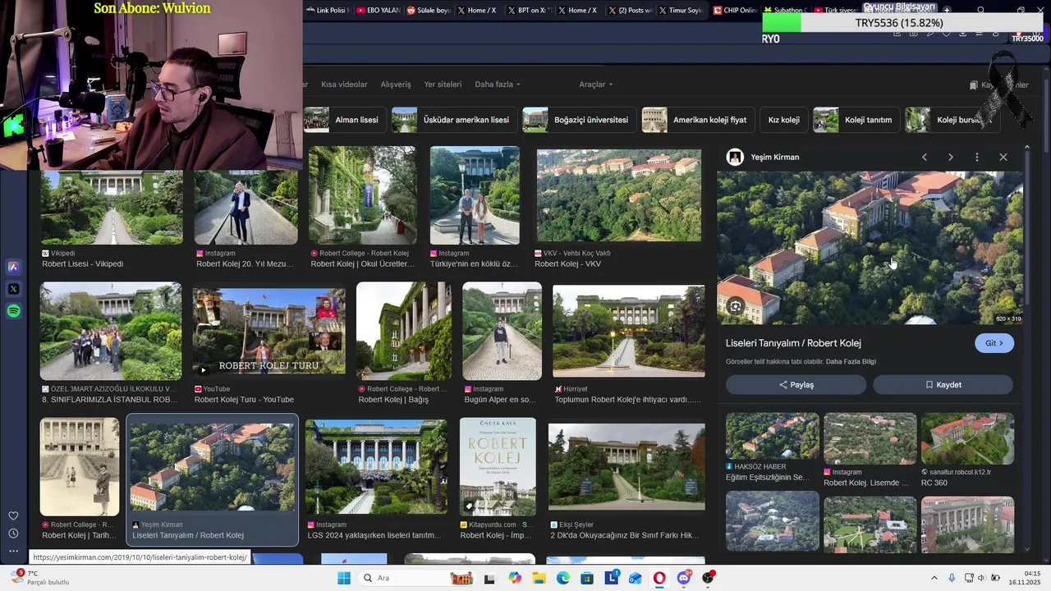
Task: Click the Yeşim Kirman site favicon in panel header
Action: (735, 157)
